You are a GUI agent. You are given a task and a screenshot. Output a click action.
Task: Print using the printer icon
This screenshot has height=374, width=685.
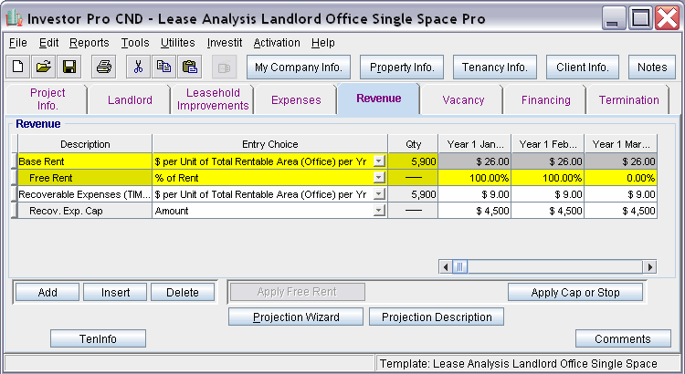click(x=104, y=67)
